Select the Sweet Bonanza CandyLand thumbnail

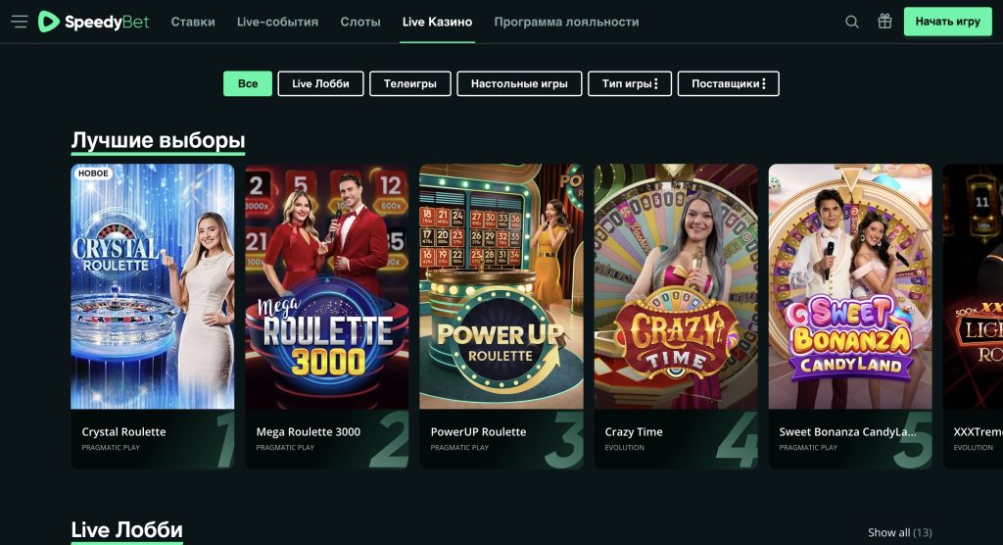coord(850,286)
